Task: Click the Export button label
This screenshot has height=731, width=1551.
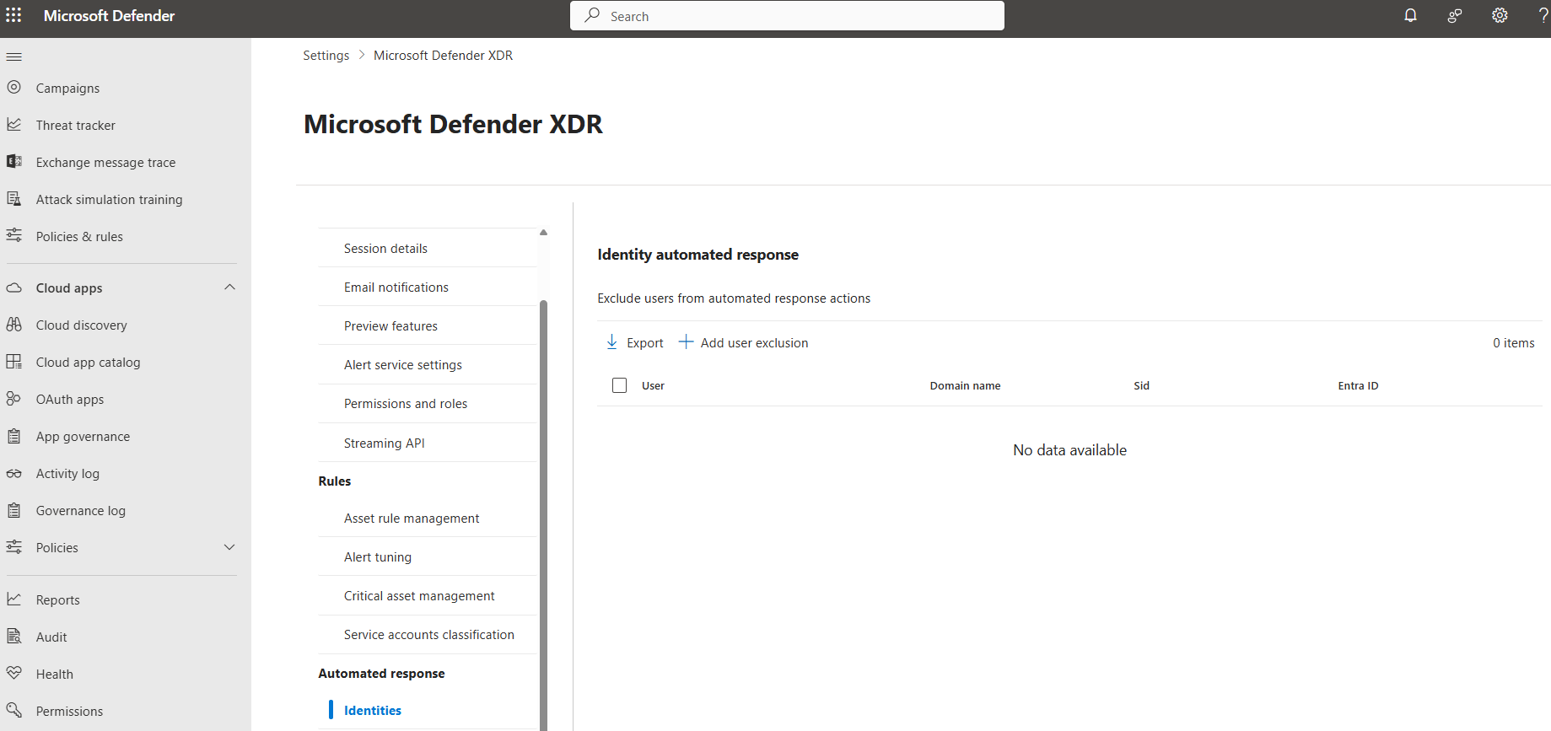Action: [x=645, y=342]
